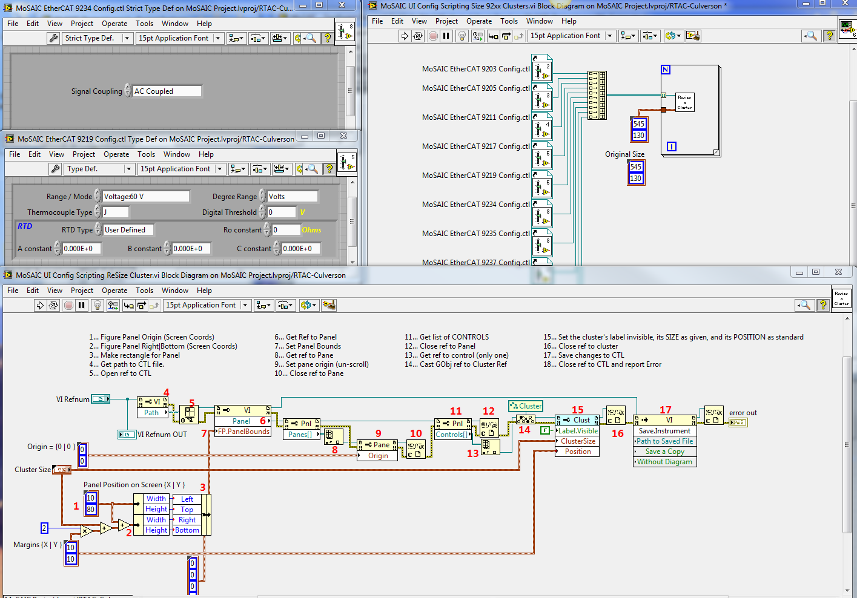Click Thermocouple Type stepper control

tap(98, 212)
